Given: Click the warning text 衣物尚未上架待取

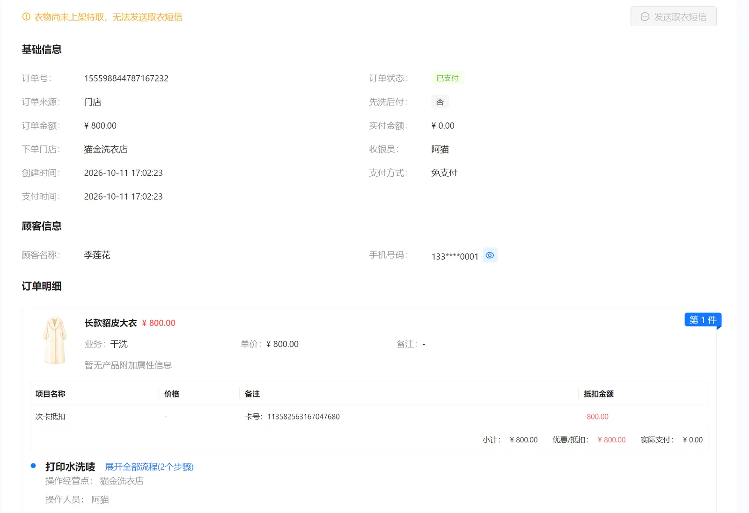Looking at the screenshot, I should coord(69,17).
